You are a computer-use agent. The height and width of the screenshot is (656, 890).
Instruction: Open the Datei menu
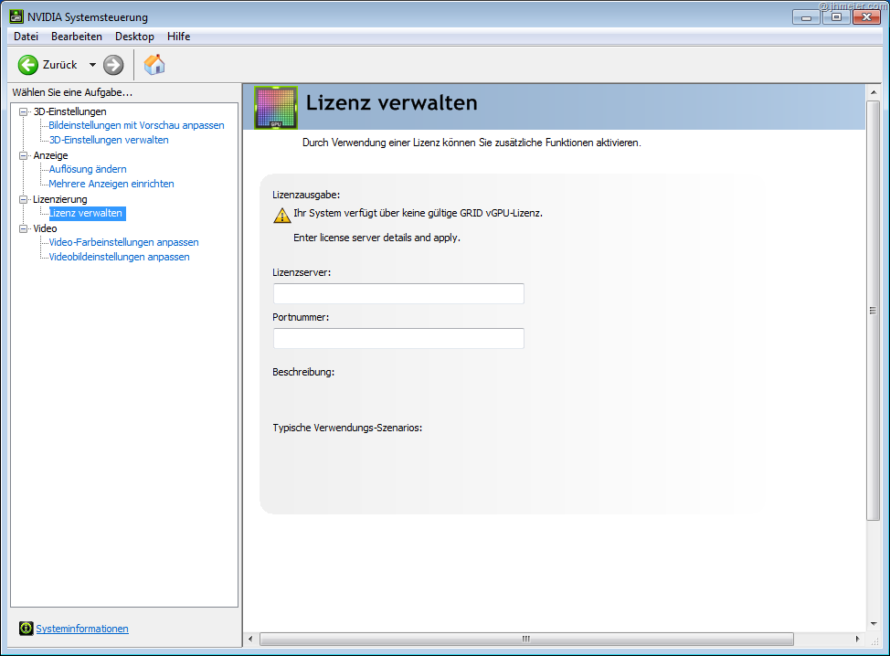[26, 37]
